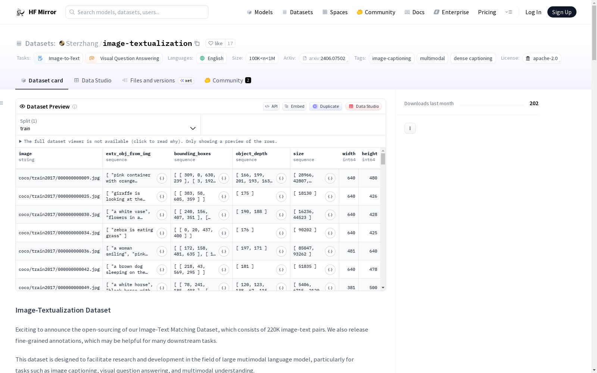This screenshot has width=597, height=373.
Task: Expand bounding_boxes cell for 000000000034.jpg
Action: (224, 233)
